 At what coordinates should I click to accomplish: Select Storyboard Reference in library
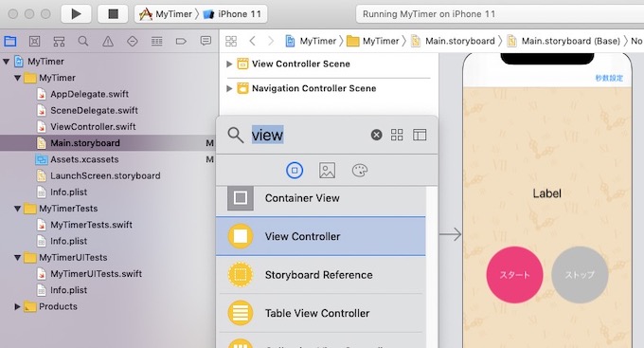pos(321,275)
